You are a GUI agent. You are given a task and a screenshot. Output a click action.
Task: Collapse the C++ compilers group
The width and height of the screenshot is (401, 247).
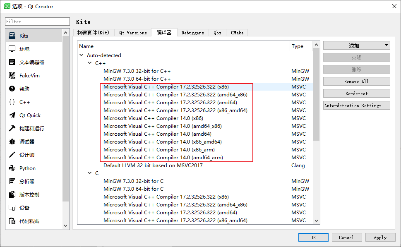click(89, 63)
